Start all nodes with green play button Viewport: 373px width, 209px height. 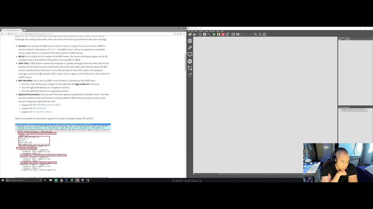[x=214, y=34]
